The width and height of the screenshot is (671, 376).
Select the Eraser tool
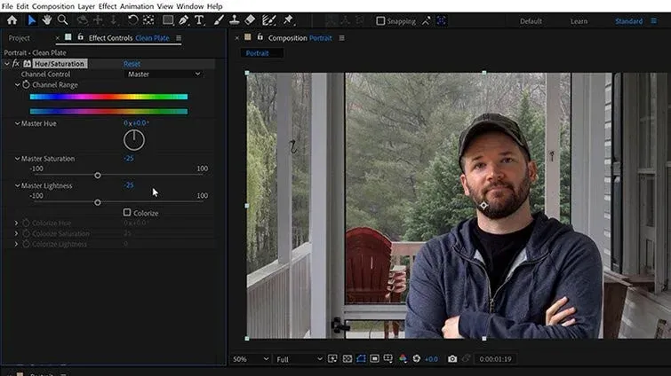(x=250, y=20)
